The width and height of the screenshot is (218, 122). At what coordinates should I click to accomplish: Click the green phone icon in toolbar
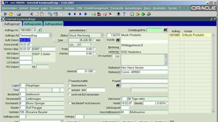[143, 14]
